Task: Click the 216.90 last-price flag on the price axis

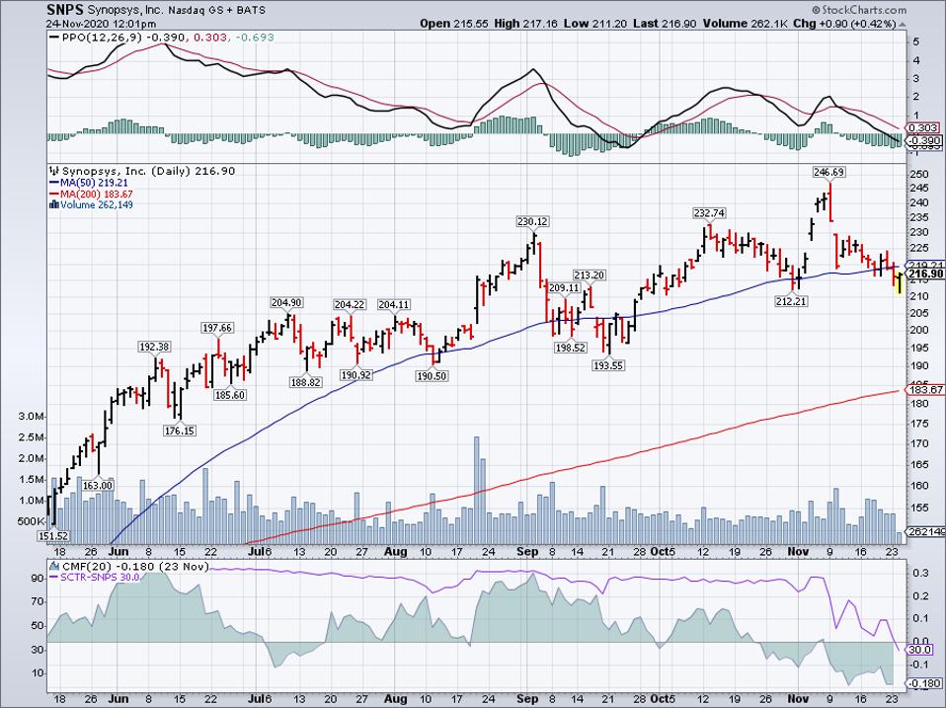Action: click(x=926, y=275)
